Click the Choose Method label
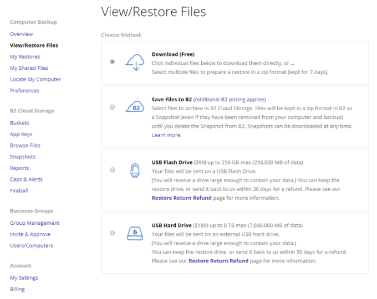This screenshot has height=299, width=377. click(x=121, y=35)
